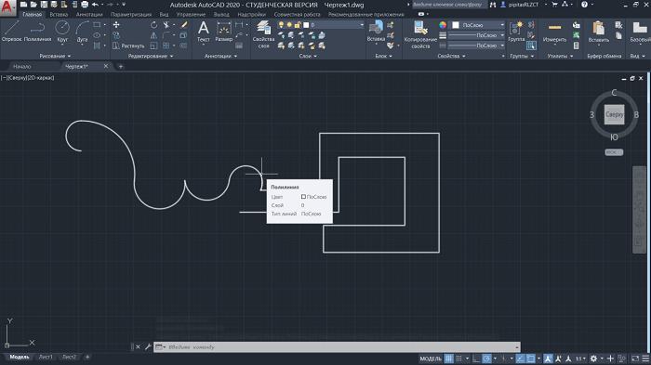Toggle annotation objects visibility in status bar

(548, 358)
